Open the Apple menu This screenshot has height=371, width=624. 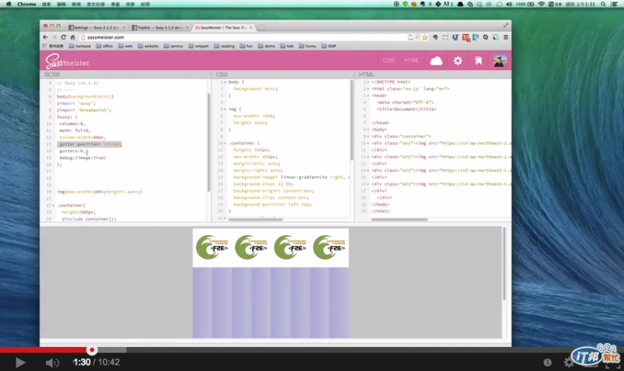[x=8, y=4]
